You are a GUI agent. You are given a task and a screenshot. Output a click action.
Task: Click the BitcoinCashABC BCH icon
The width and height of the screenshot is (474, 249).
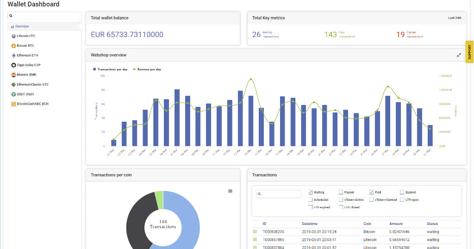(x=13, y=104)
